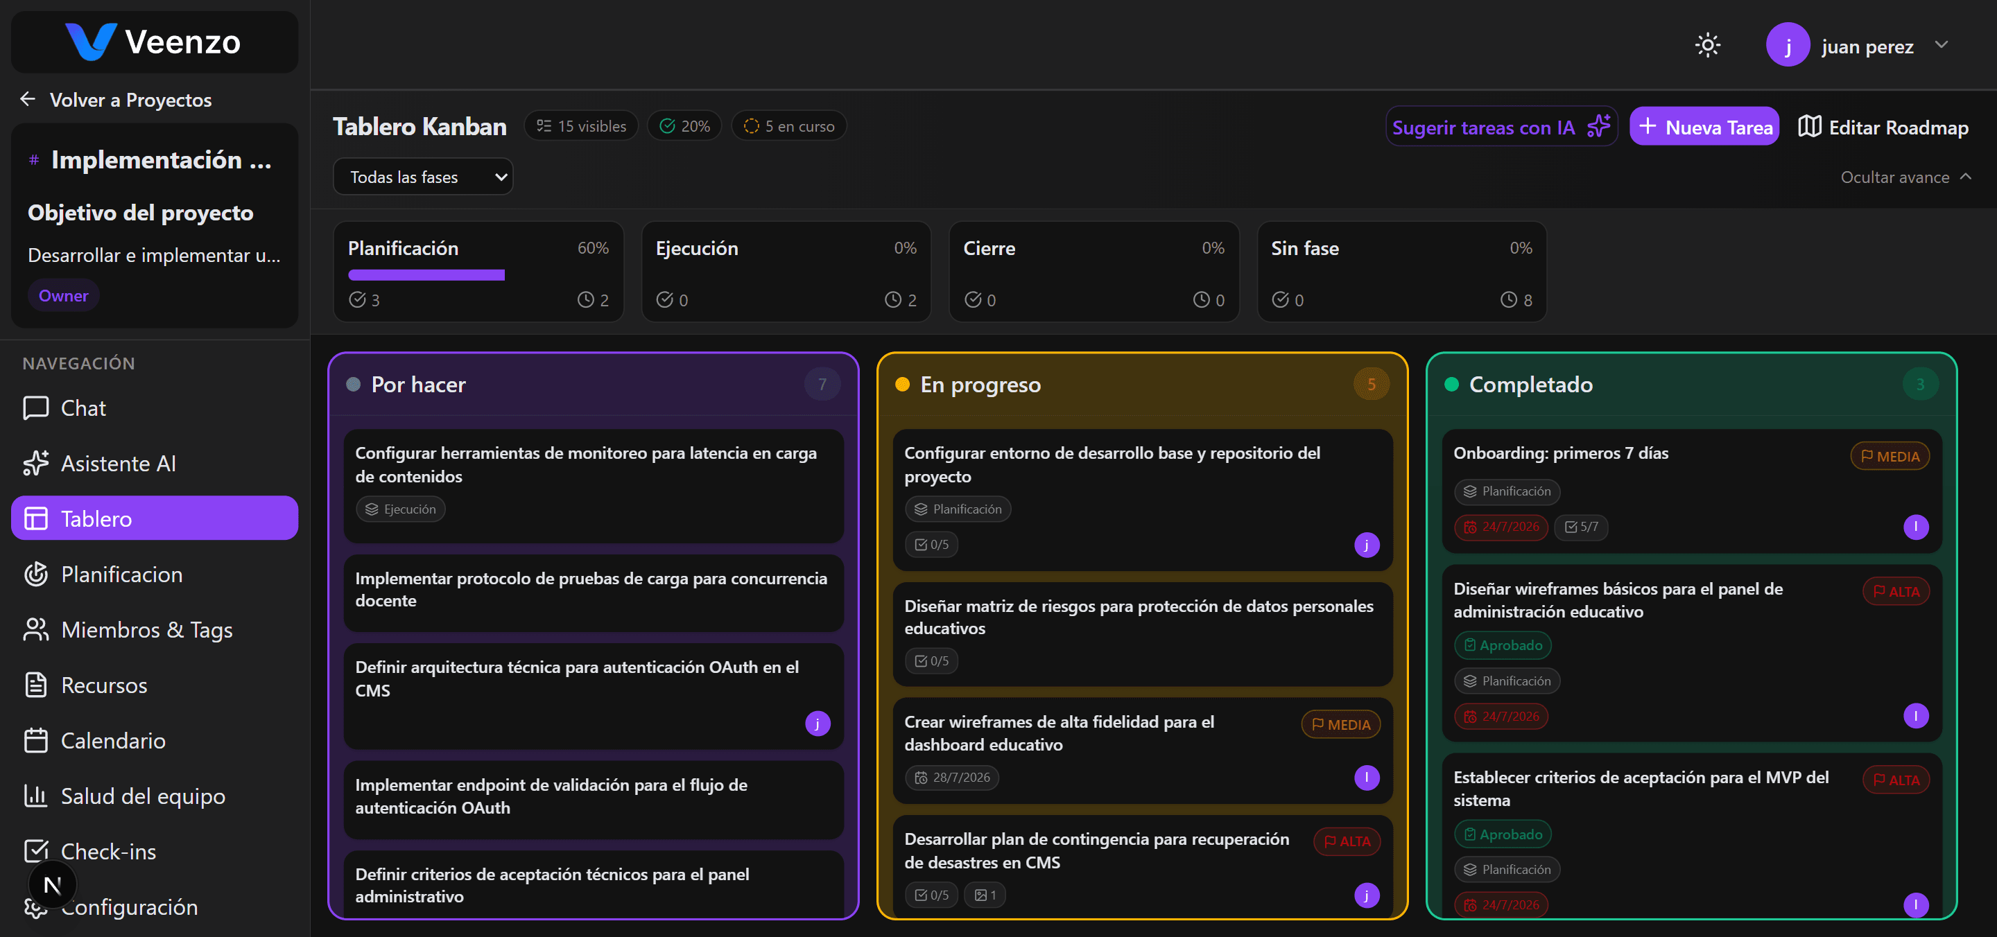This screenshot has height=937, width=1997.
Task: Select the Tablero navigation item
Action: pos(154,518)
